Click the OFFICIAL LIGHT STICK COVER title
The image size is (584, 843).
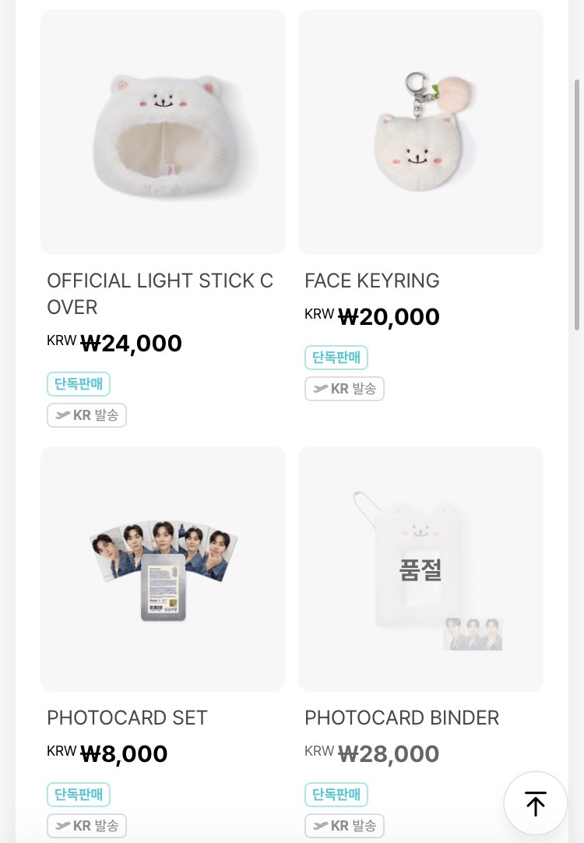pyautogui.click(x=160, y=294)
